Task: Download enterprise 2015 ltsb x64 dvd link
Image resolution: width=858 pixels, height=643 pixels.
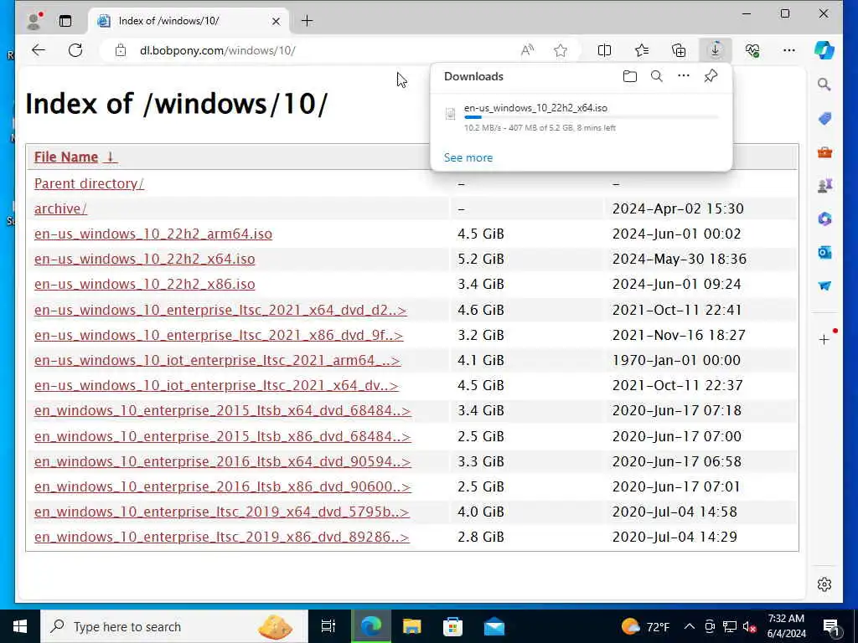Action: point(222,410)
